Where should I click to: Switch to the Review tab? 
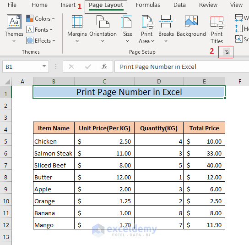click(208, 5)
